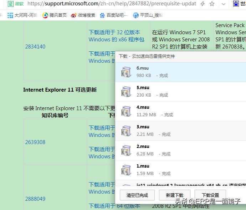
Task: Click the 知识库编号 column header
Action: [55, 116]
